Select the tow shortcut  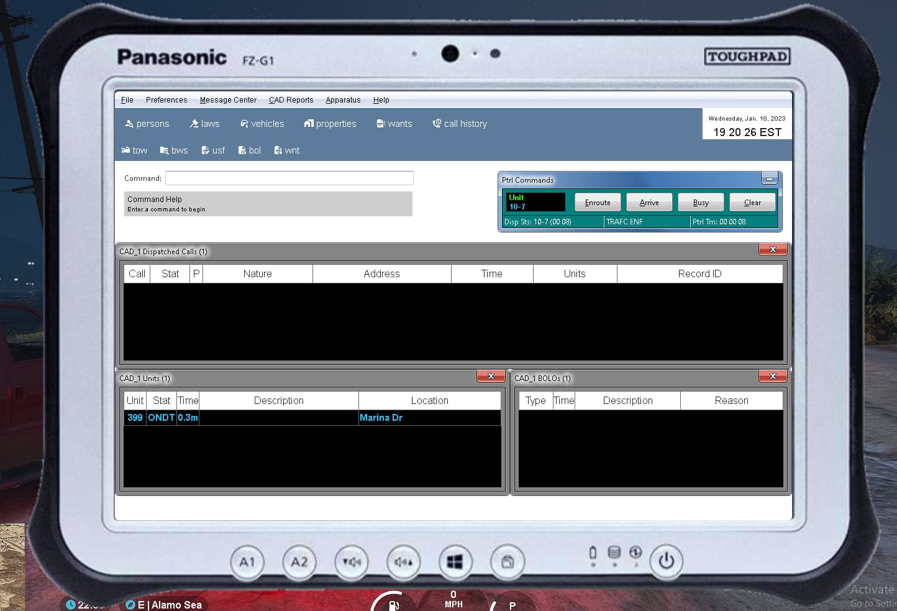click(x=134, y=150)
